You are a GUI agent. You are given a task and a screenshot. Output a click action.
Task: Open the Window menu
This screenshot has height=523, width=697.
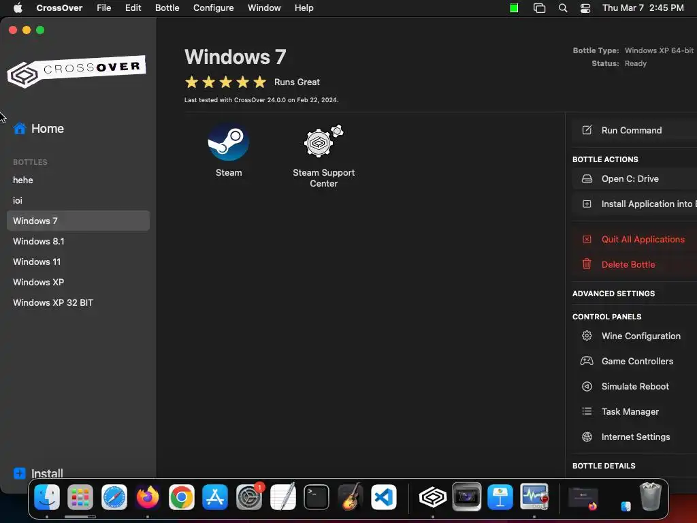pos(264,7)
